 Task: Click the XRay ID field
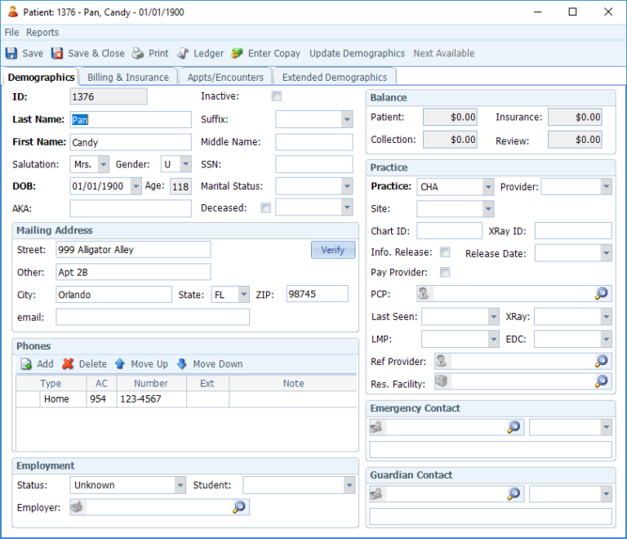point(573,231)
